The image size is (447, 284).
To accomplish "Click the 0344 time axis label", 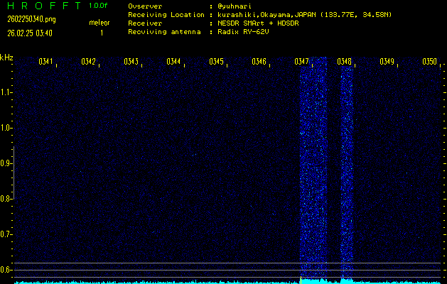I will pos(173,61).
